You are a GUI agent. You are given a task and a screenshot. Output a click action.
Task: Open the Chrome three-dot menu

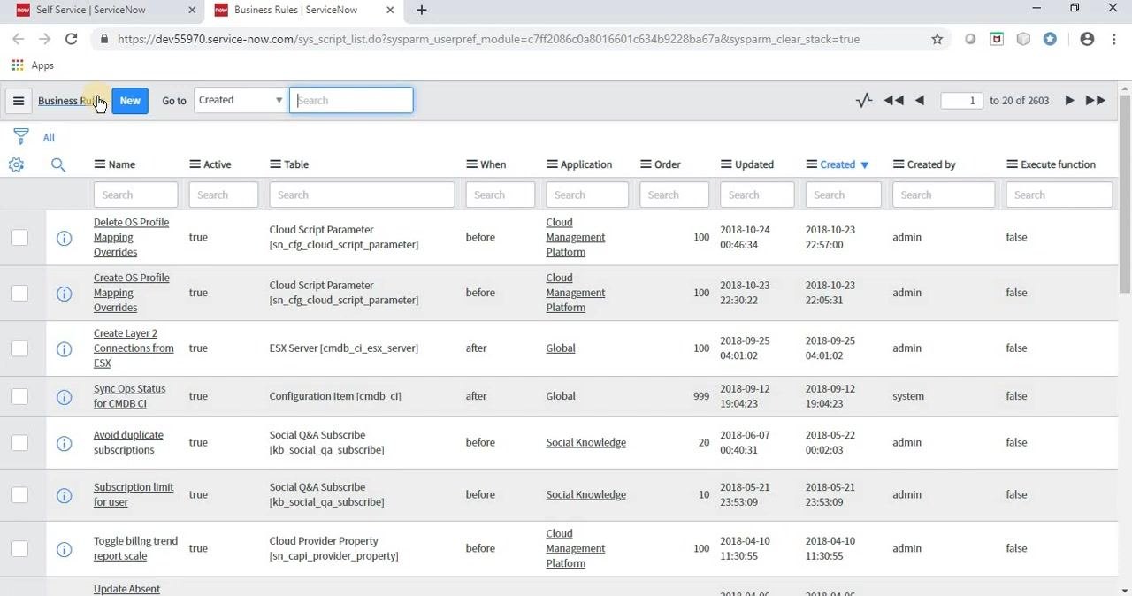(1113, 39)
